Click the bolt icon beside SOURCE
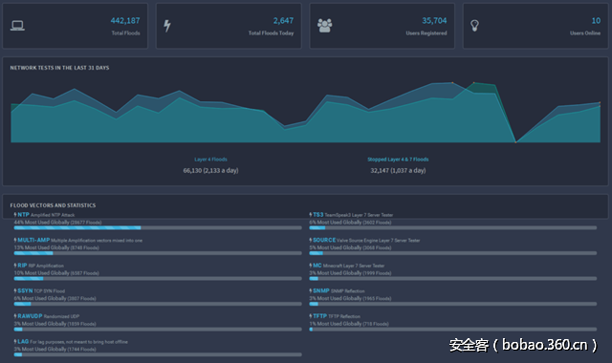 pos(311,240)
